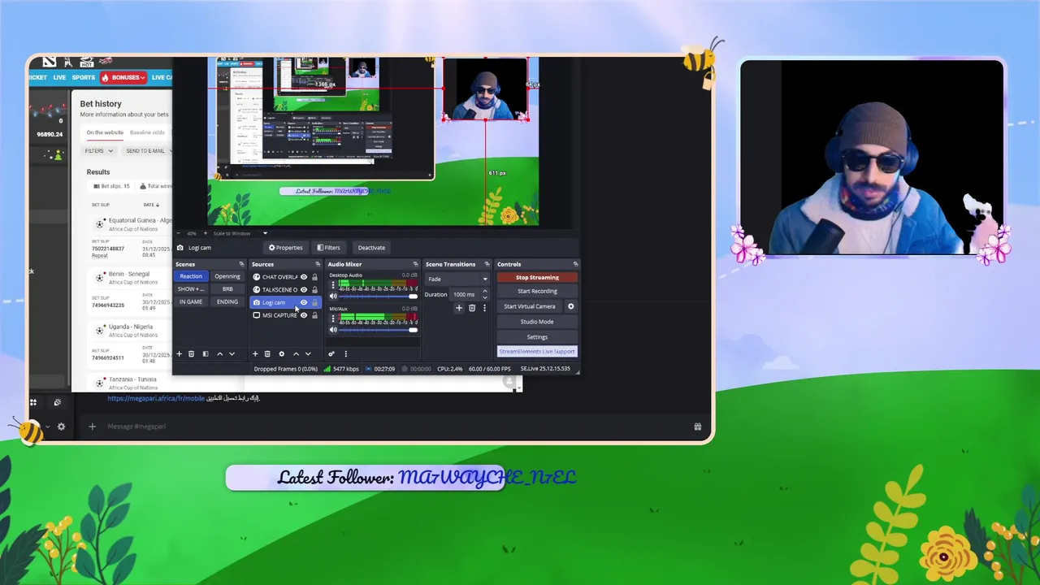Mute Mic/Aux speaker icon
1040x585 pixels.
tap(333, 330)
